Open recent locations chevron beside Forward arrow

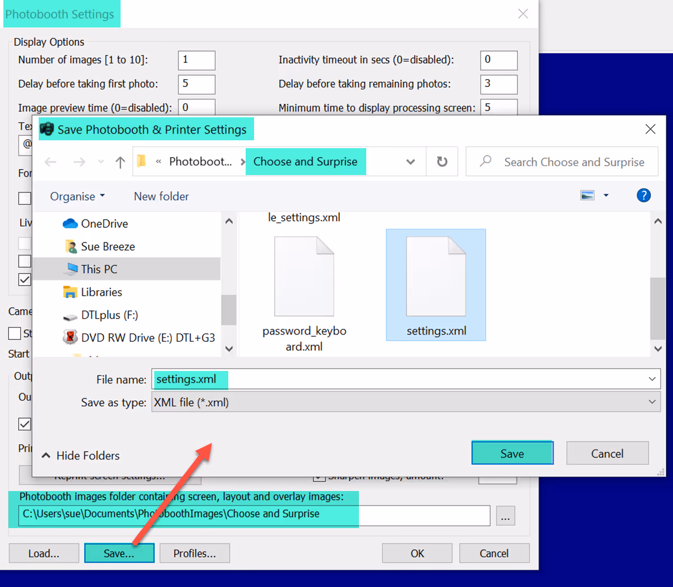[101, 162]
